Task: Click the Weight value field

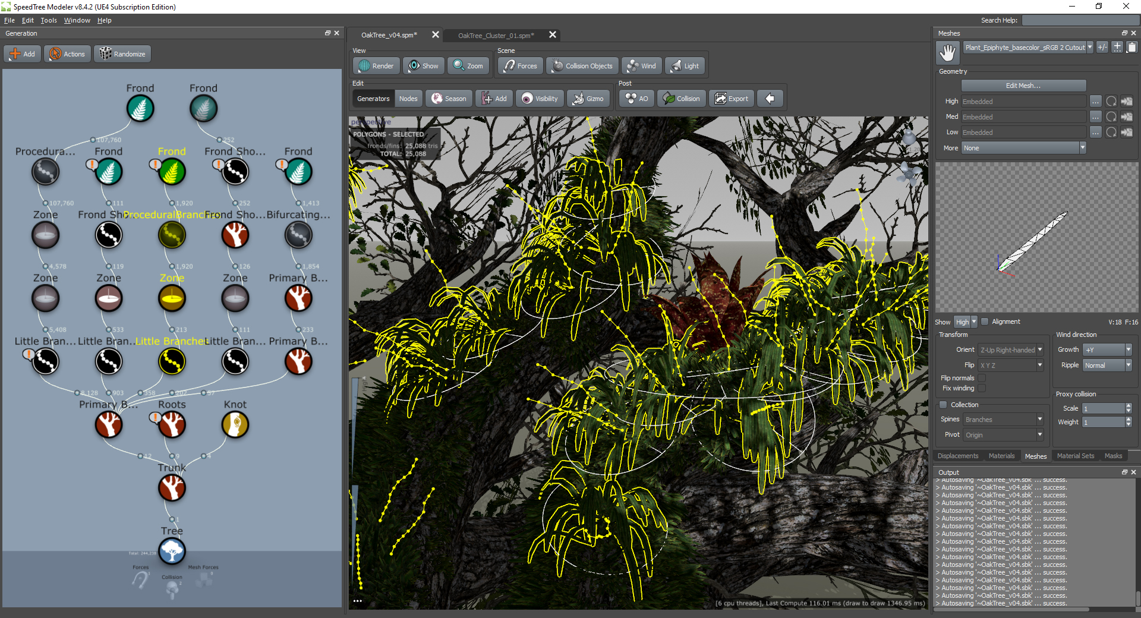Action: (1104, 422)
